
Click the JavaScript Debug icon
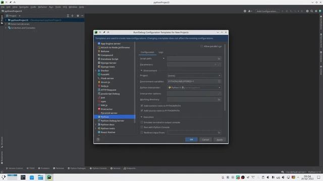[x=99, y=94]
